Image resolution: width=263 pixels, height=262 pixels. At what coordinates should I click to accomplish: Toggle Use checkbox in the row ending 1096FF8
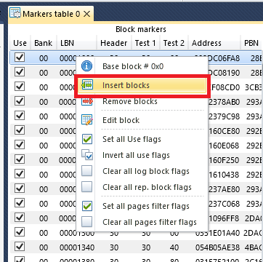20,218
